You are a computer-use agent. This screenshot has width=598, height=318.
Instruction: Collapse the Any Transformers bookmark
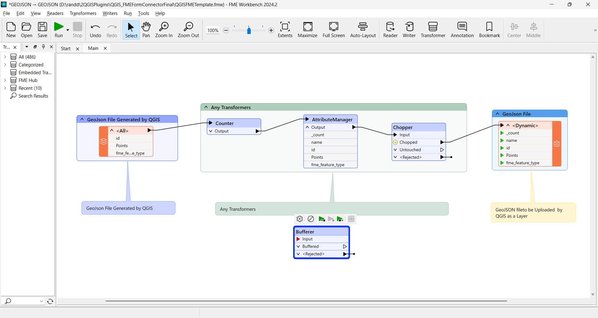pyautogui.click(x=206, y=107)
